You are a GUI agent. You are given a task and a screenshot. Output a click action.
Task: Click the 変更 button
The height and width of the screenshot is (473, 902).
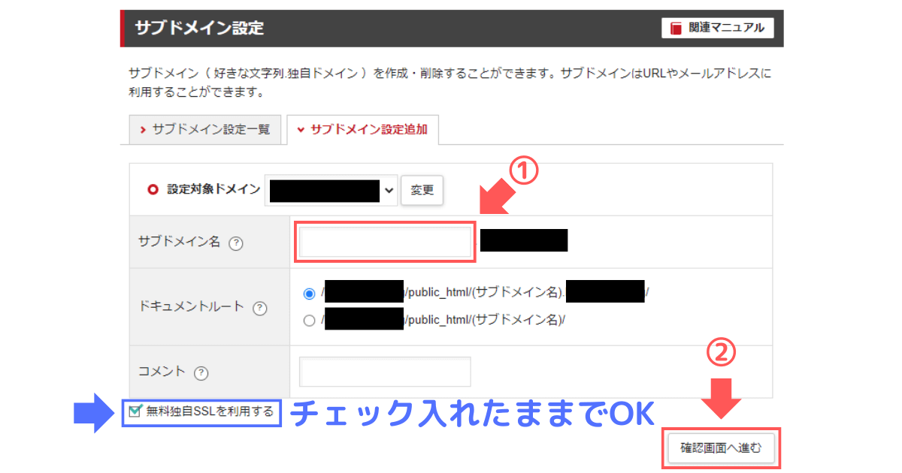click(x=422, y=190)
